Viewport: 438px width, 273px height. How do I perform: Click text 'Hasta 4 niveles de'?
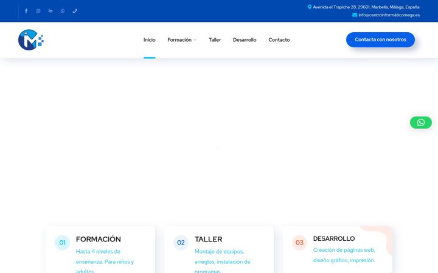tap(98, 251)
